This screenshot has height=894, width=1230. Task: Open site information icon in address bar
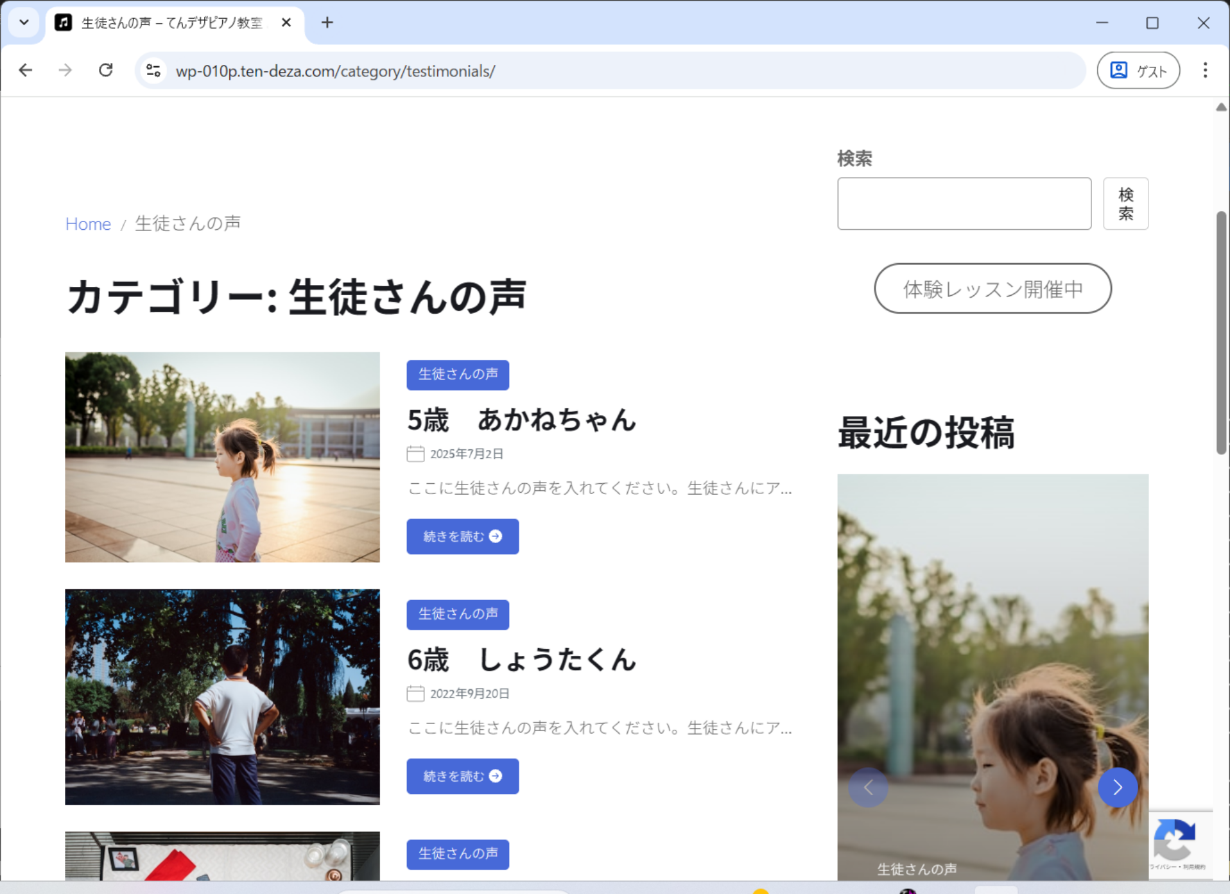[153, 71]
